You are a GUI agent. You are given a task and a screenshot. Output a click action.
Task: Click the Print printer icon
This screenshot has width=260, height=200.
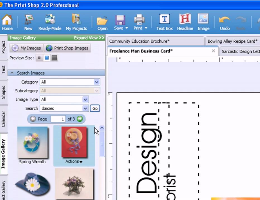pyautogui.click(x=139, y=20)
